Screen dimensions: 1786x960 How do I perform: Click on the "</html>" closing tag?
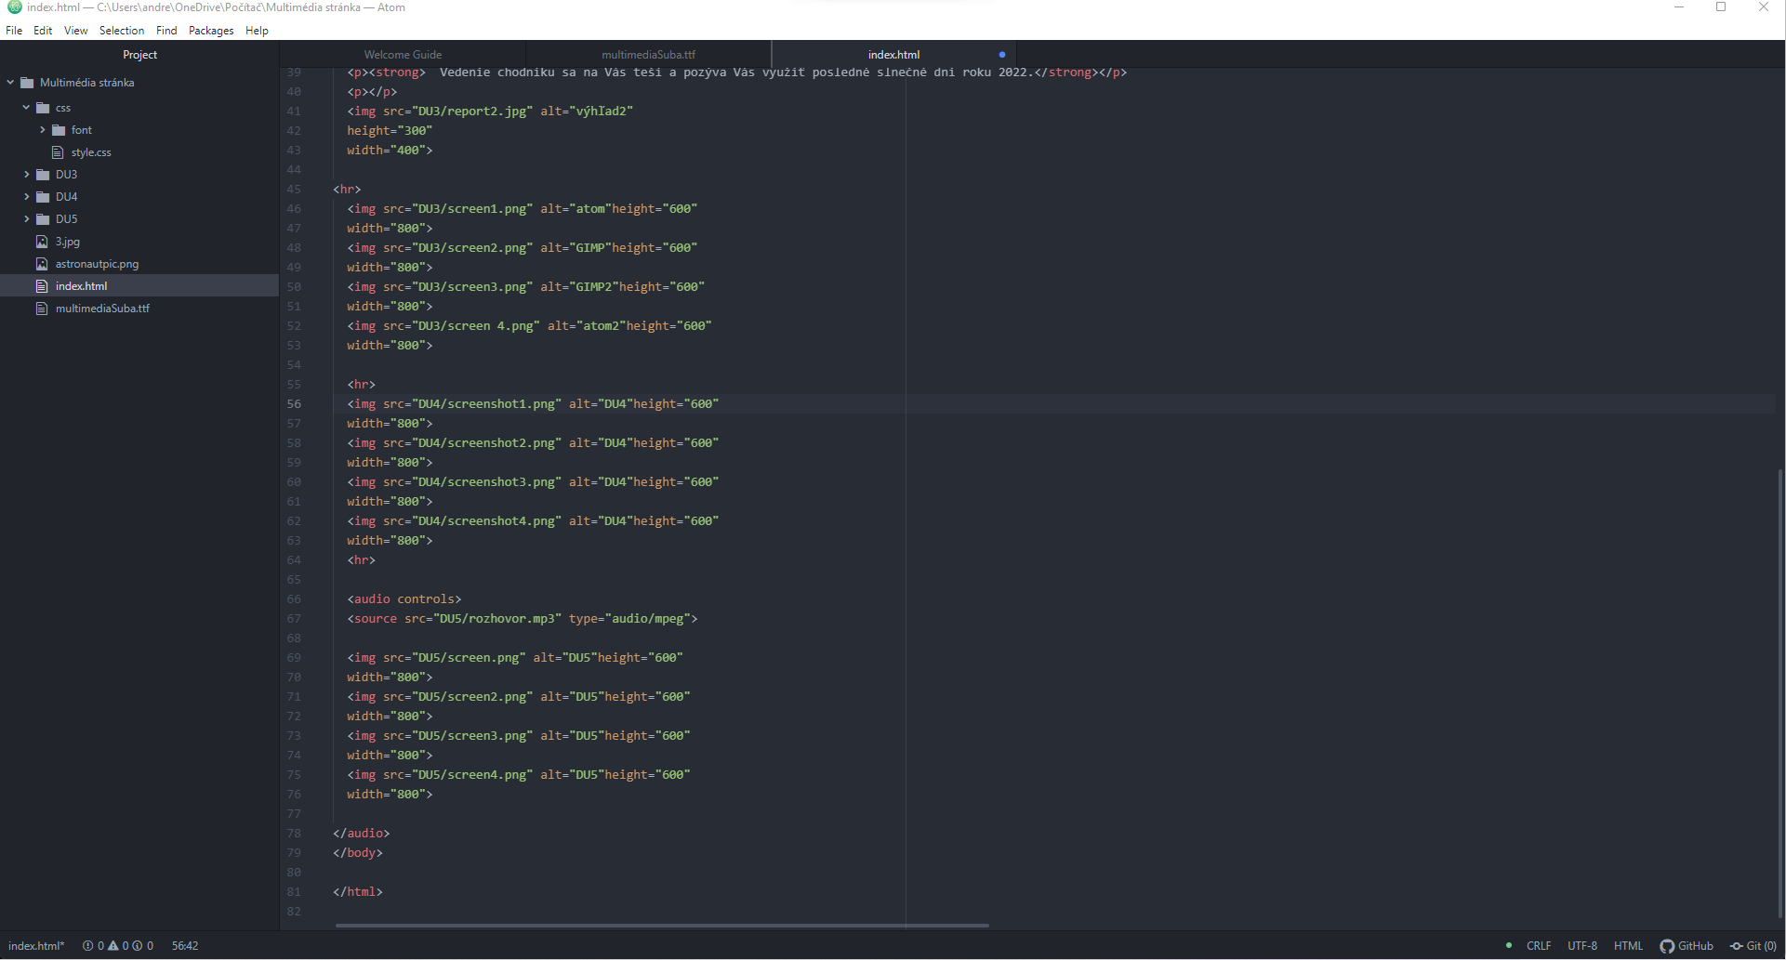pyautogui.click(x=358, y=892)
